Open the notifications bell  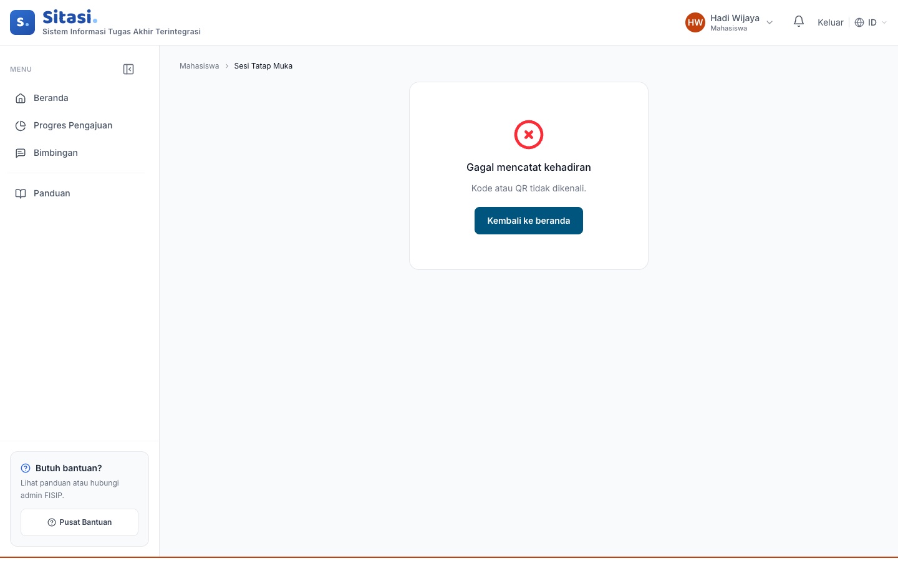point(799,22)
